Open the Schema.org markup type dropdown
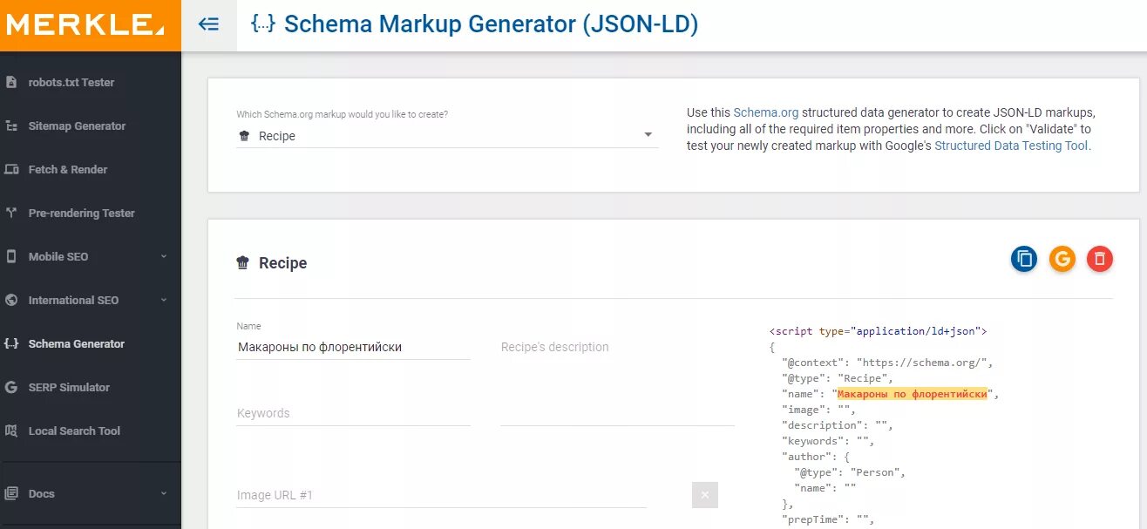Screen dimensions: 1147x529 click(x=446, y=136)
